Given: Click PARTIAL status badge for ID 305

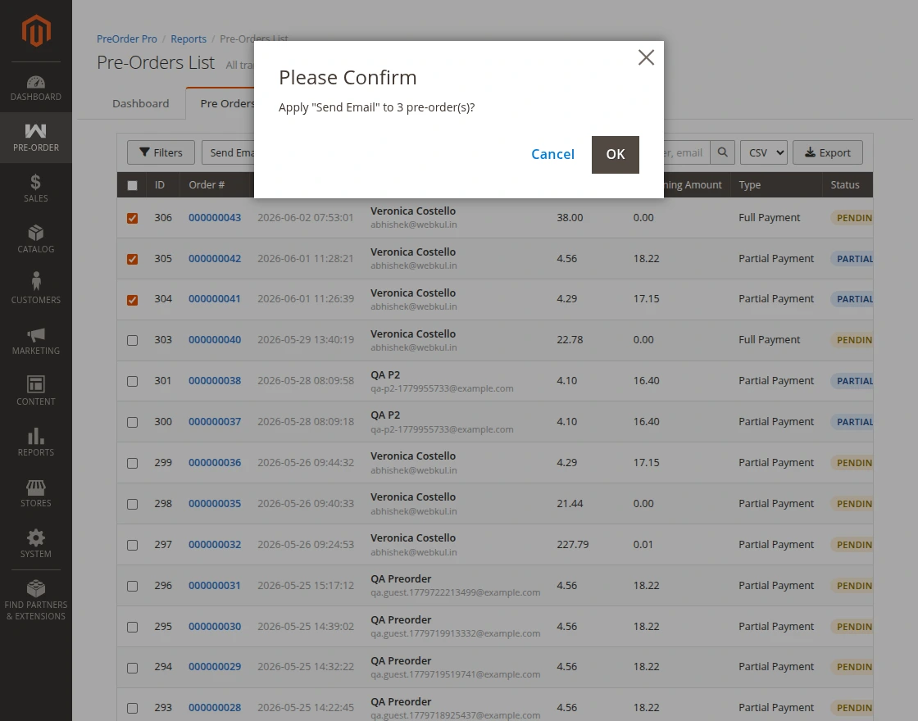Looking at the screenshot, I should (852, 259).
